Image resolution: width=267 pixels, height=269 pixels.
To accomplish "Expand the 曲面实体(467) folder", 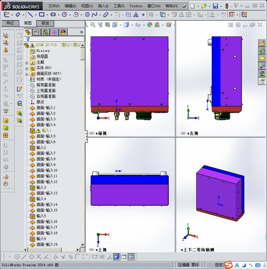I will tap(27, 74).
